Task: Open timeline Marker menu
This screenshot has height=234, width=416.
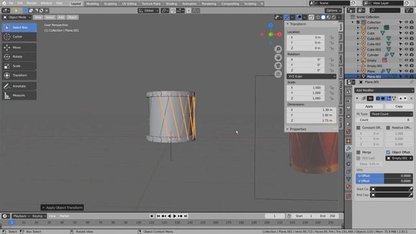Action: pos(64,216)
